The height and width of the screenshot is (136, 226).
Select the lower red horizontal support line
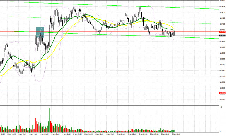click(109, 93)
